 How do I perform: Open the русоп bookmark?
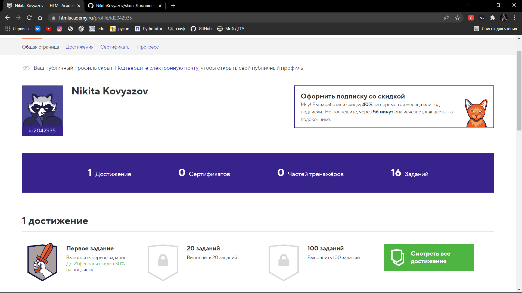point(120,29)
